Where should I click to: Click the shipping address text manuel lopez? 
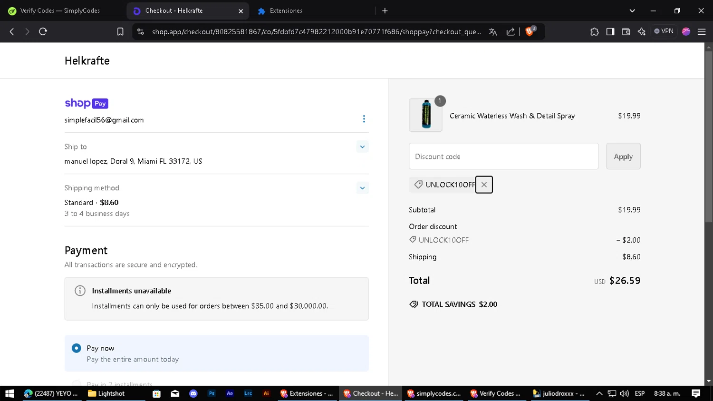coord(134,161)
